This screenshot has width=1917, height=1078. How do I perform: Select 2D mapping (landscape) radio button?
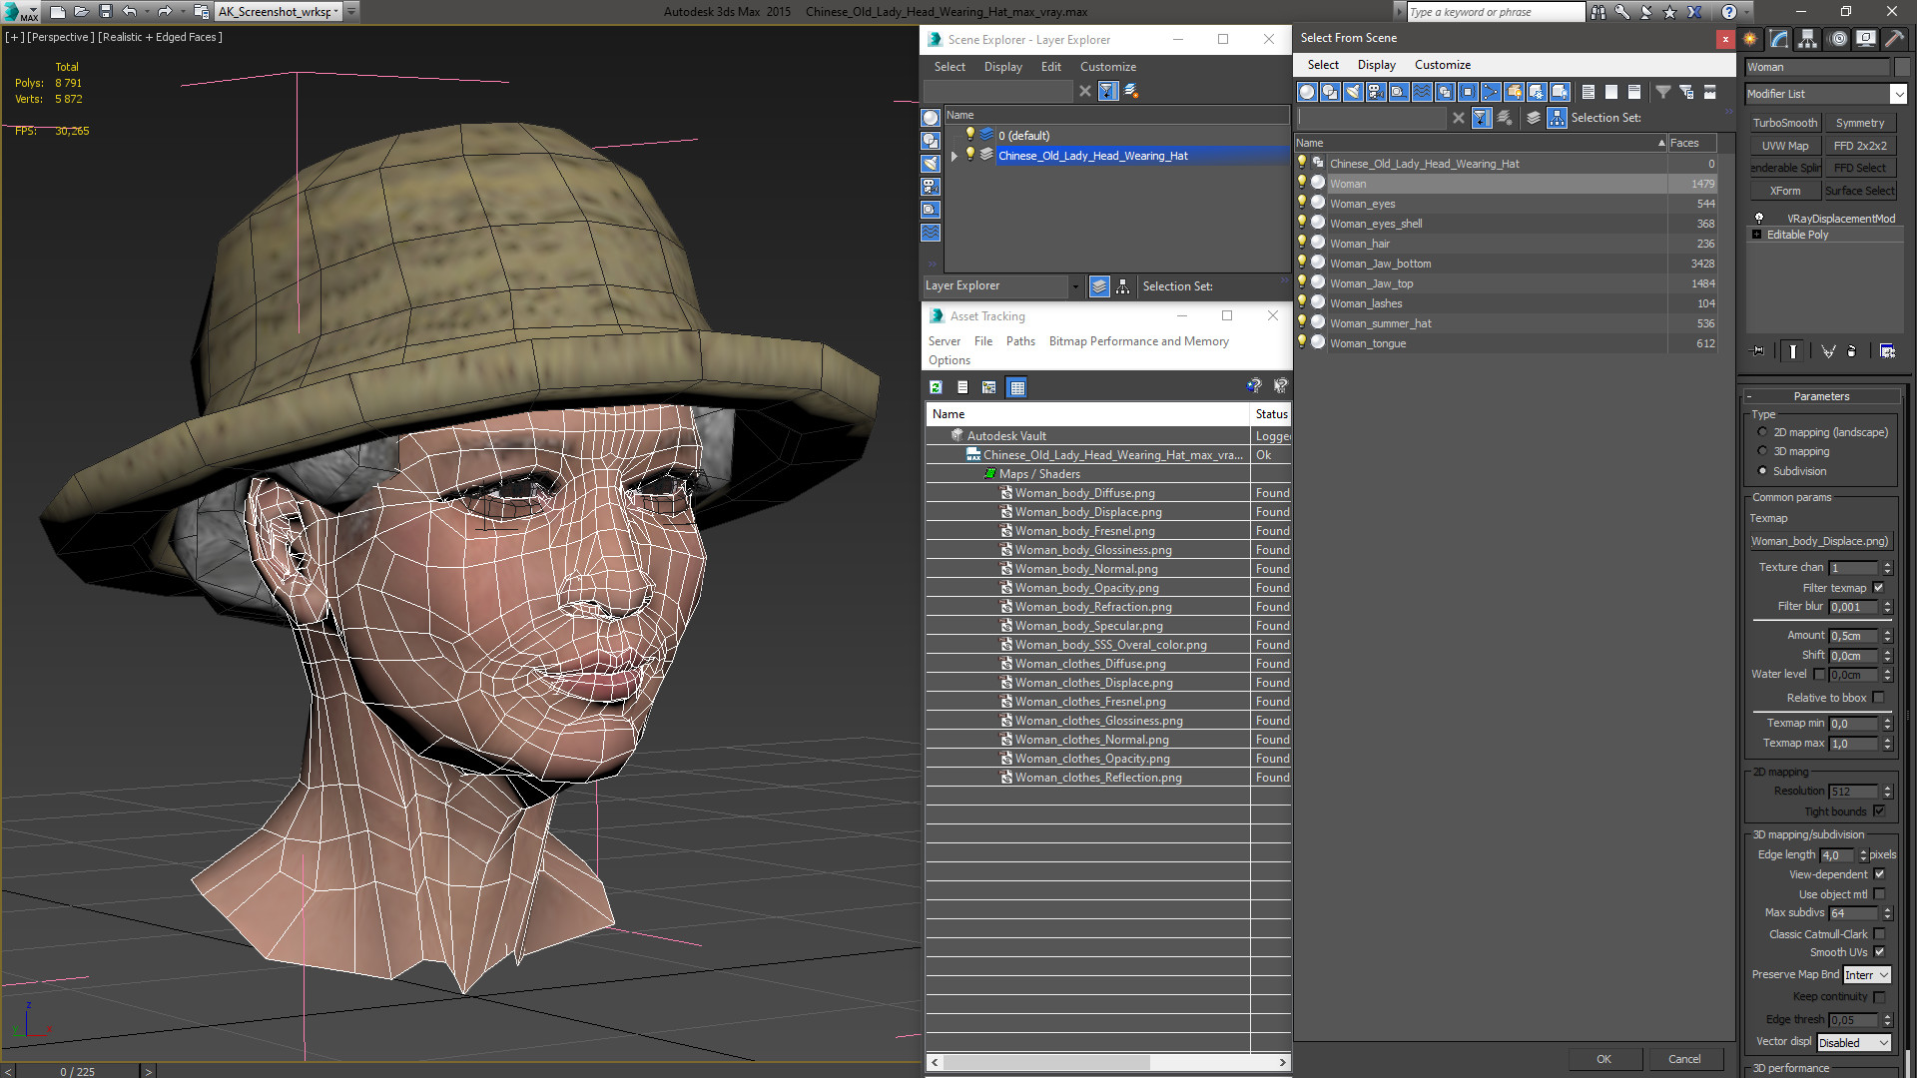(1762, 432)
